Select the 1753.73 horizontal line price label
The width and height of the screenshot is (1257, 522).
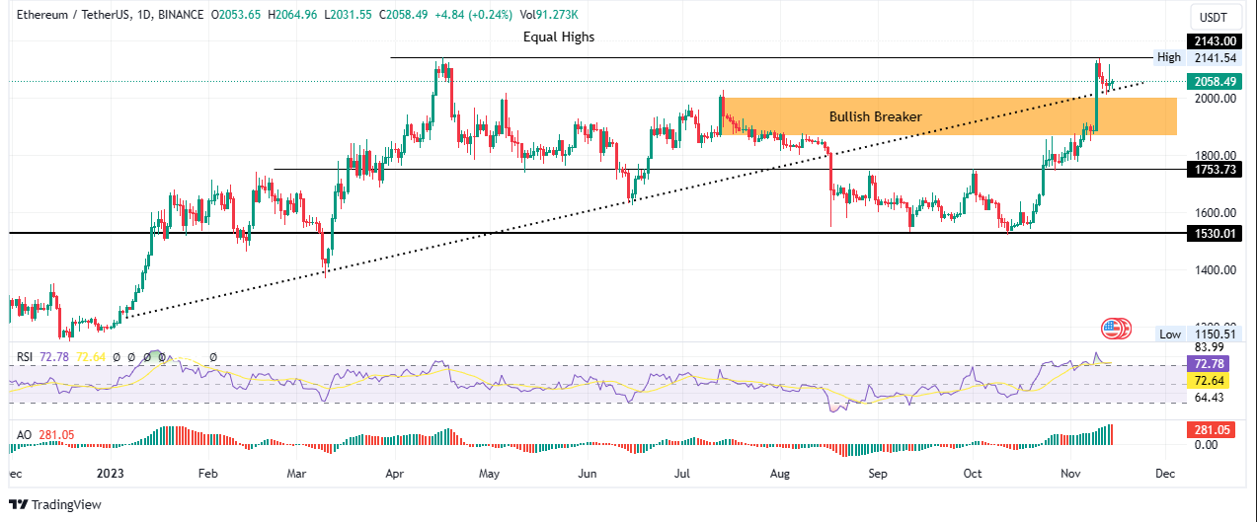(x=1213, y=170)
